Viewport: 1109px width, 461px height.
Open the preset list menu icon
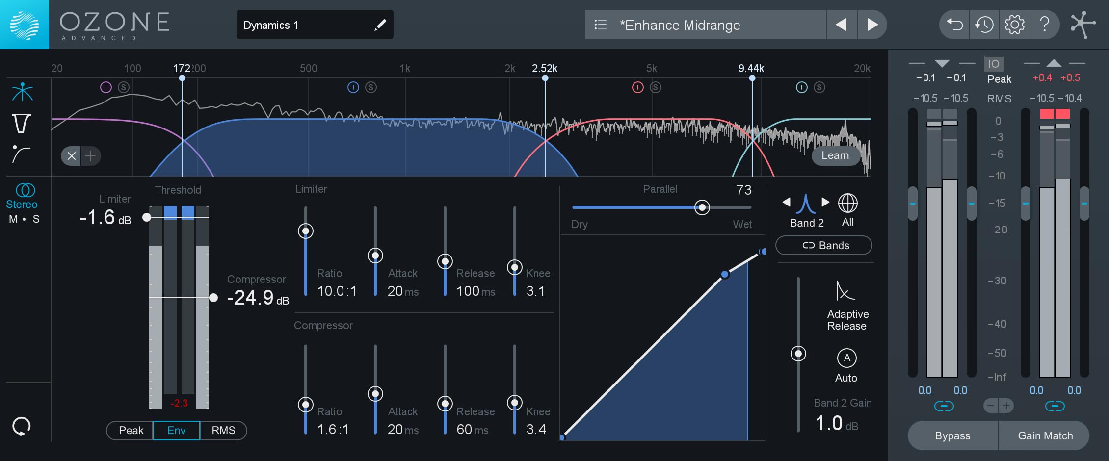pos(601,25)
